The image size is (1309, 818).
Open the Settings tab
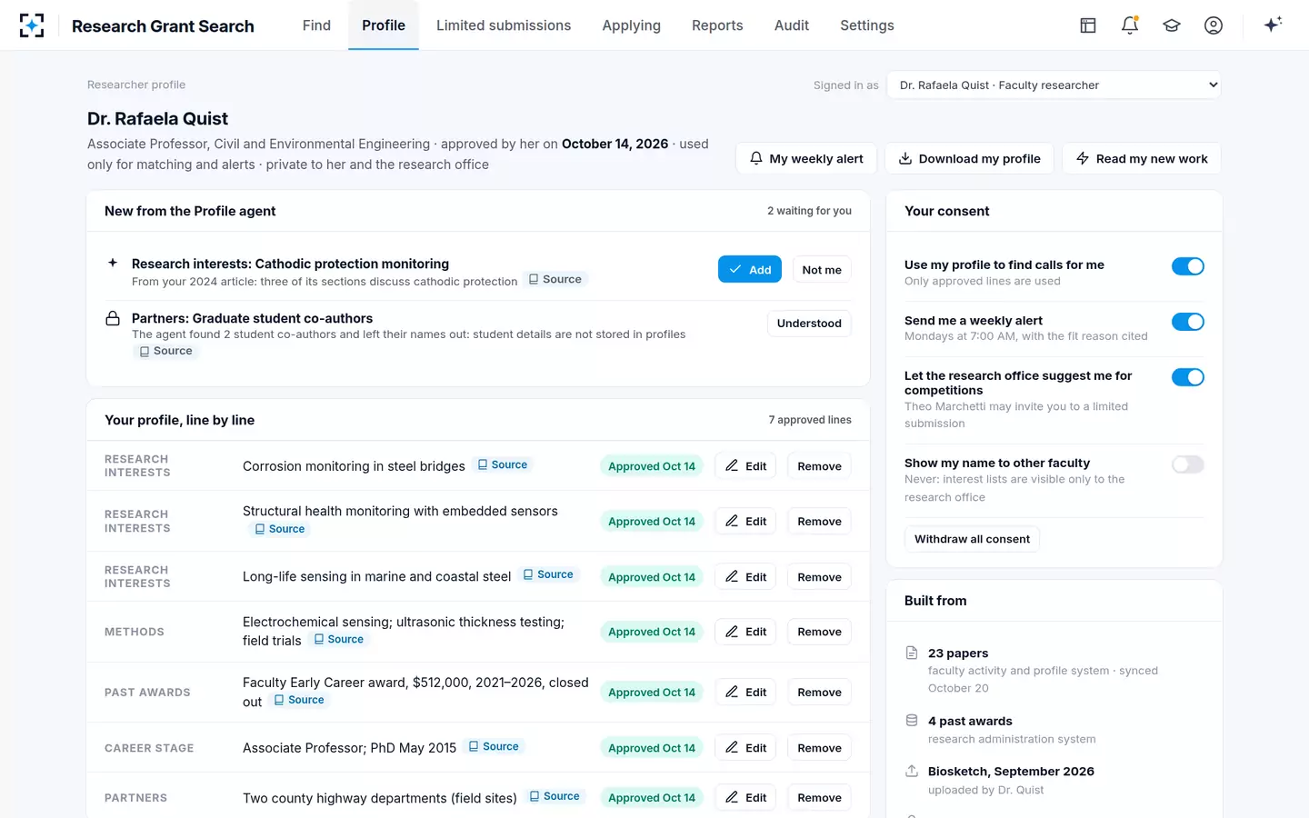point(867,25)
